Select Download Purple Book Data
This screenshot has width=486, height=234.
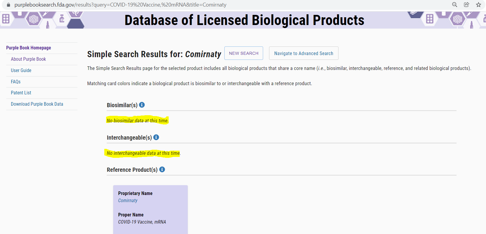point(37,104)
